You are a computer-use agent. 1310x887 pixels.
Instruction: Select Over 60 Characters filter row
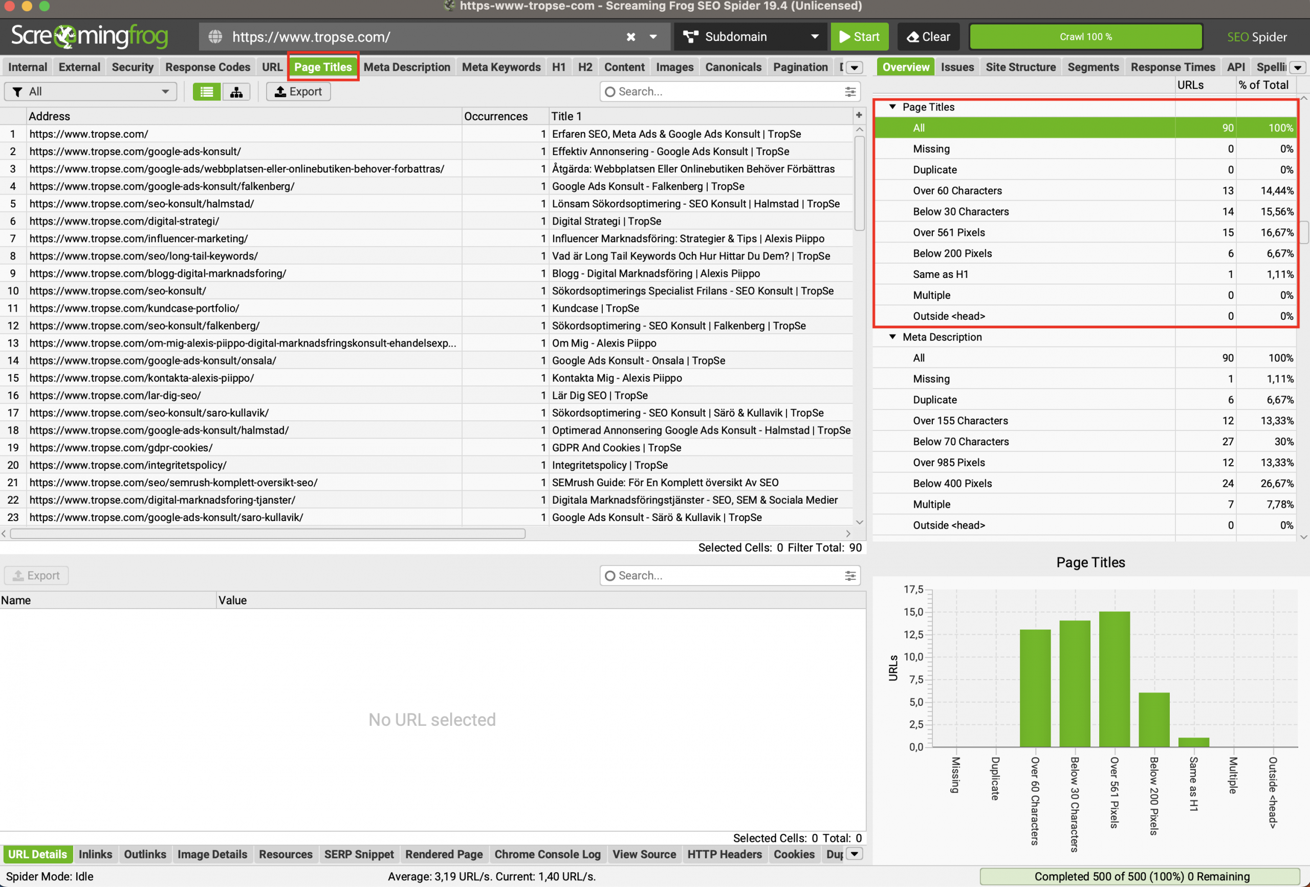point(1085,190)
